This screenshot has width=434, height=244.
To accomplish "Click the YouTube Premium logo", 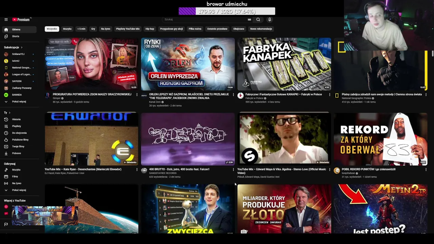I will click(x=22, y=20).
